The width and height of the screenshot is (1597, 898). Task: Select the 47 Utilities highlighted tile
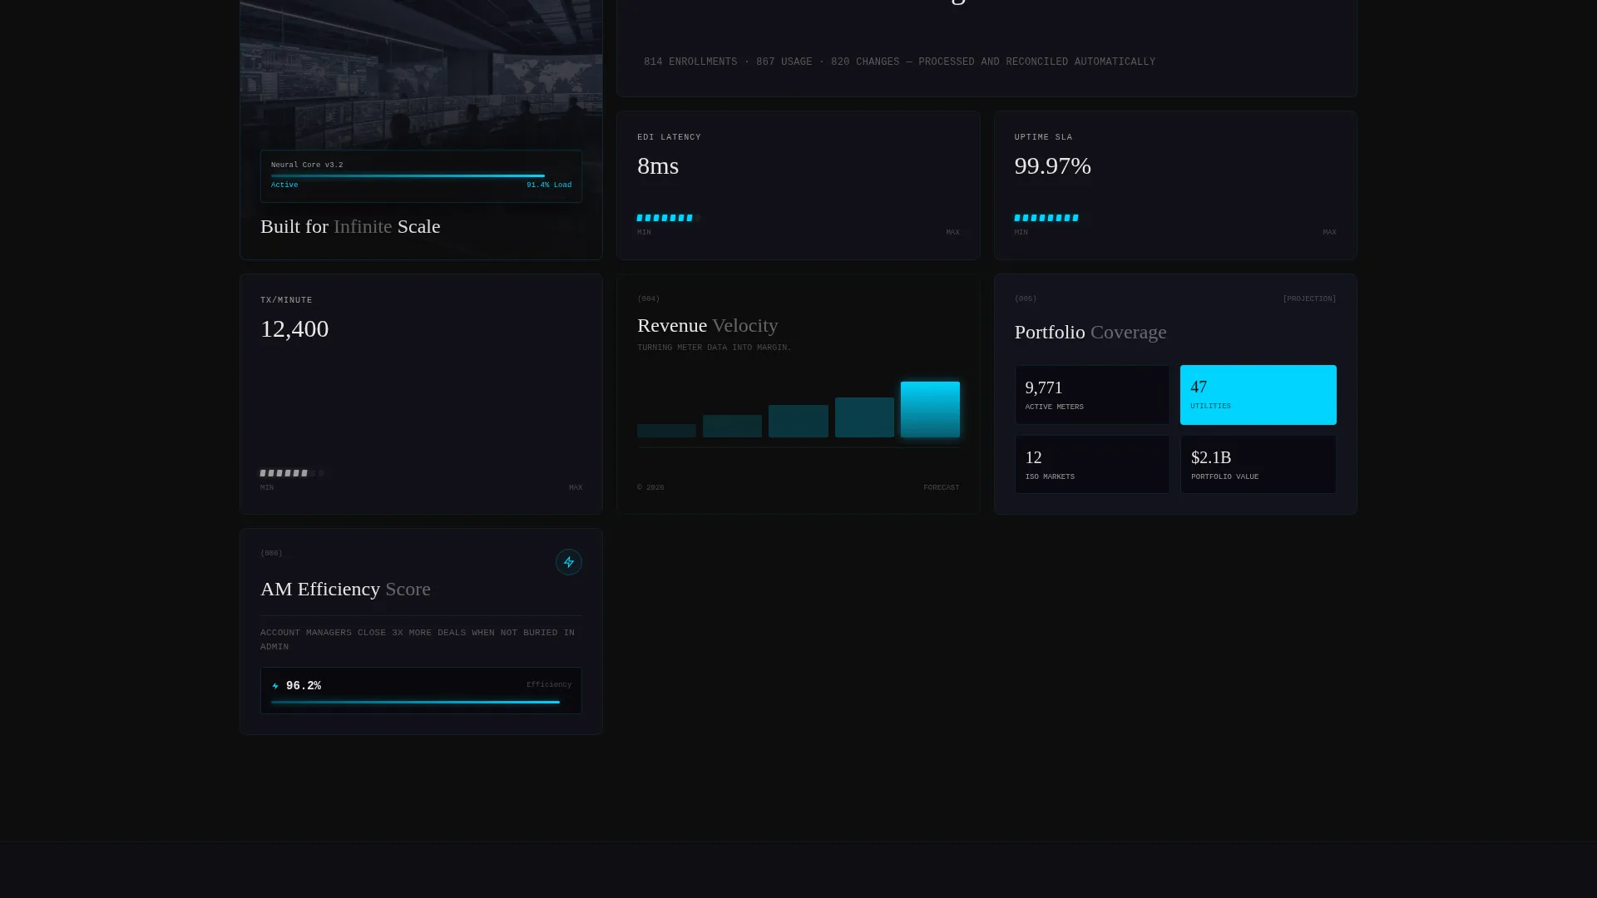1258,395
